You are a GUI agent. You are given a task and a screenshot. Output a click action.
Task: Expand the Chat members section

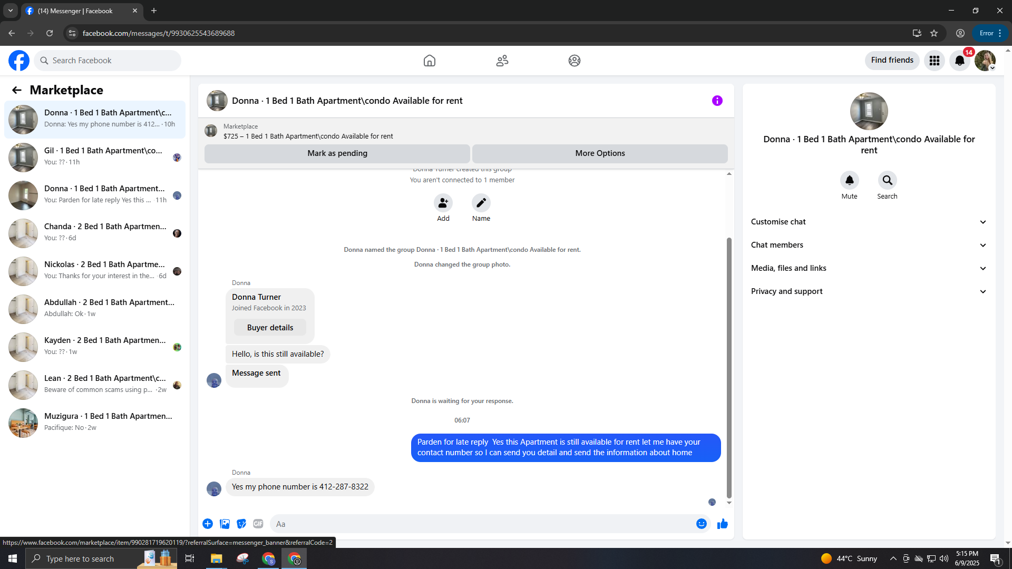(869, 245)
